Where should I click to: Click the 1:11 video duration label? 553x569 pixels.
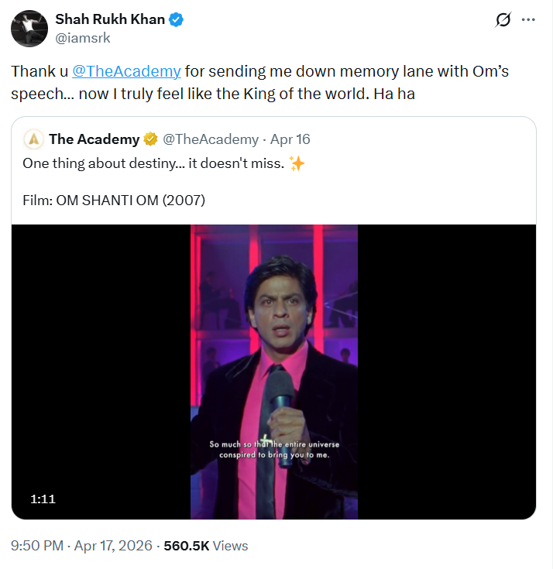(x=43, y=499)
